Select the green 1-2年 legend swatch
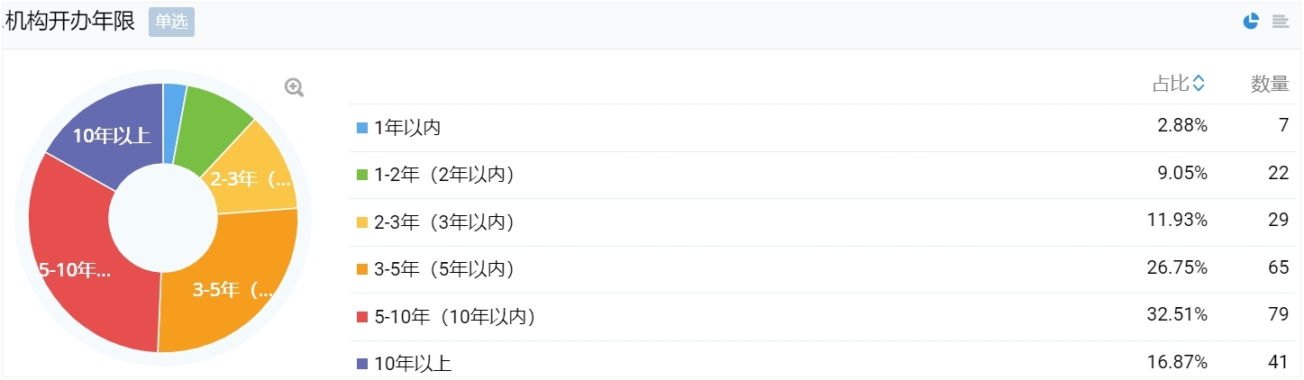Screen dimensions: 1304x380 tap(362, 175)
